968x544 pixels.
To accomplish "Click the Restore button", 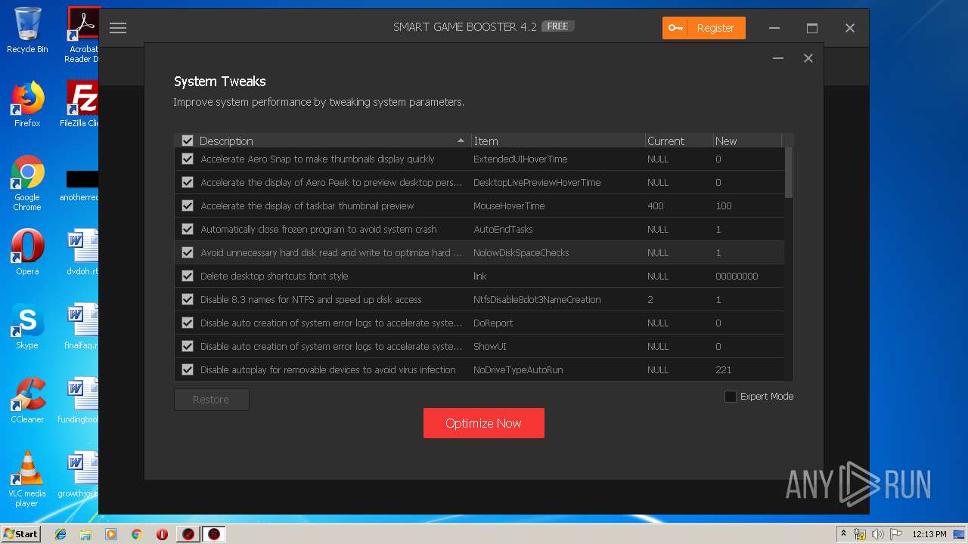I will coord(211,400).
